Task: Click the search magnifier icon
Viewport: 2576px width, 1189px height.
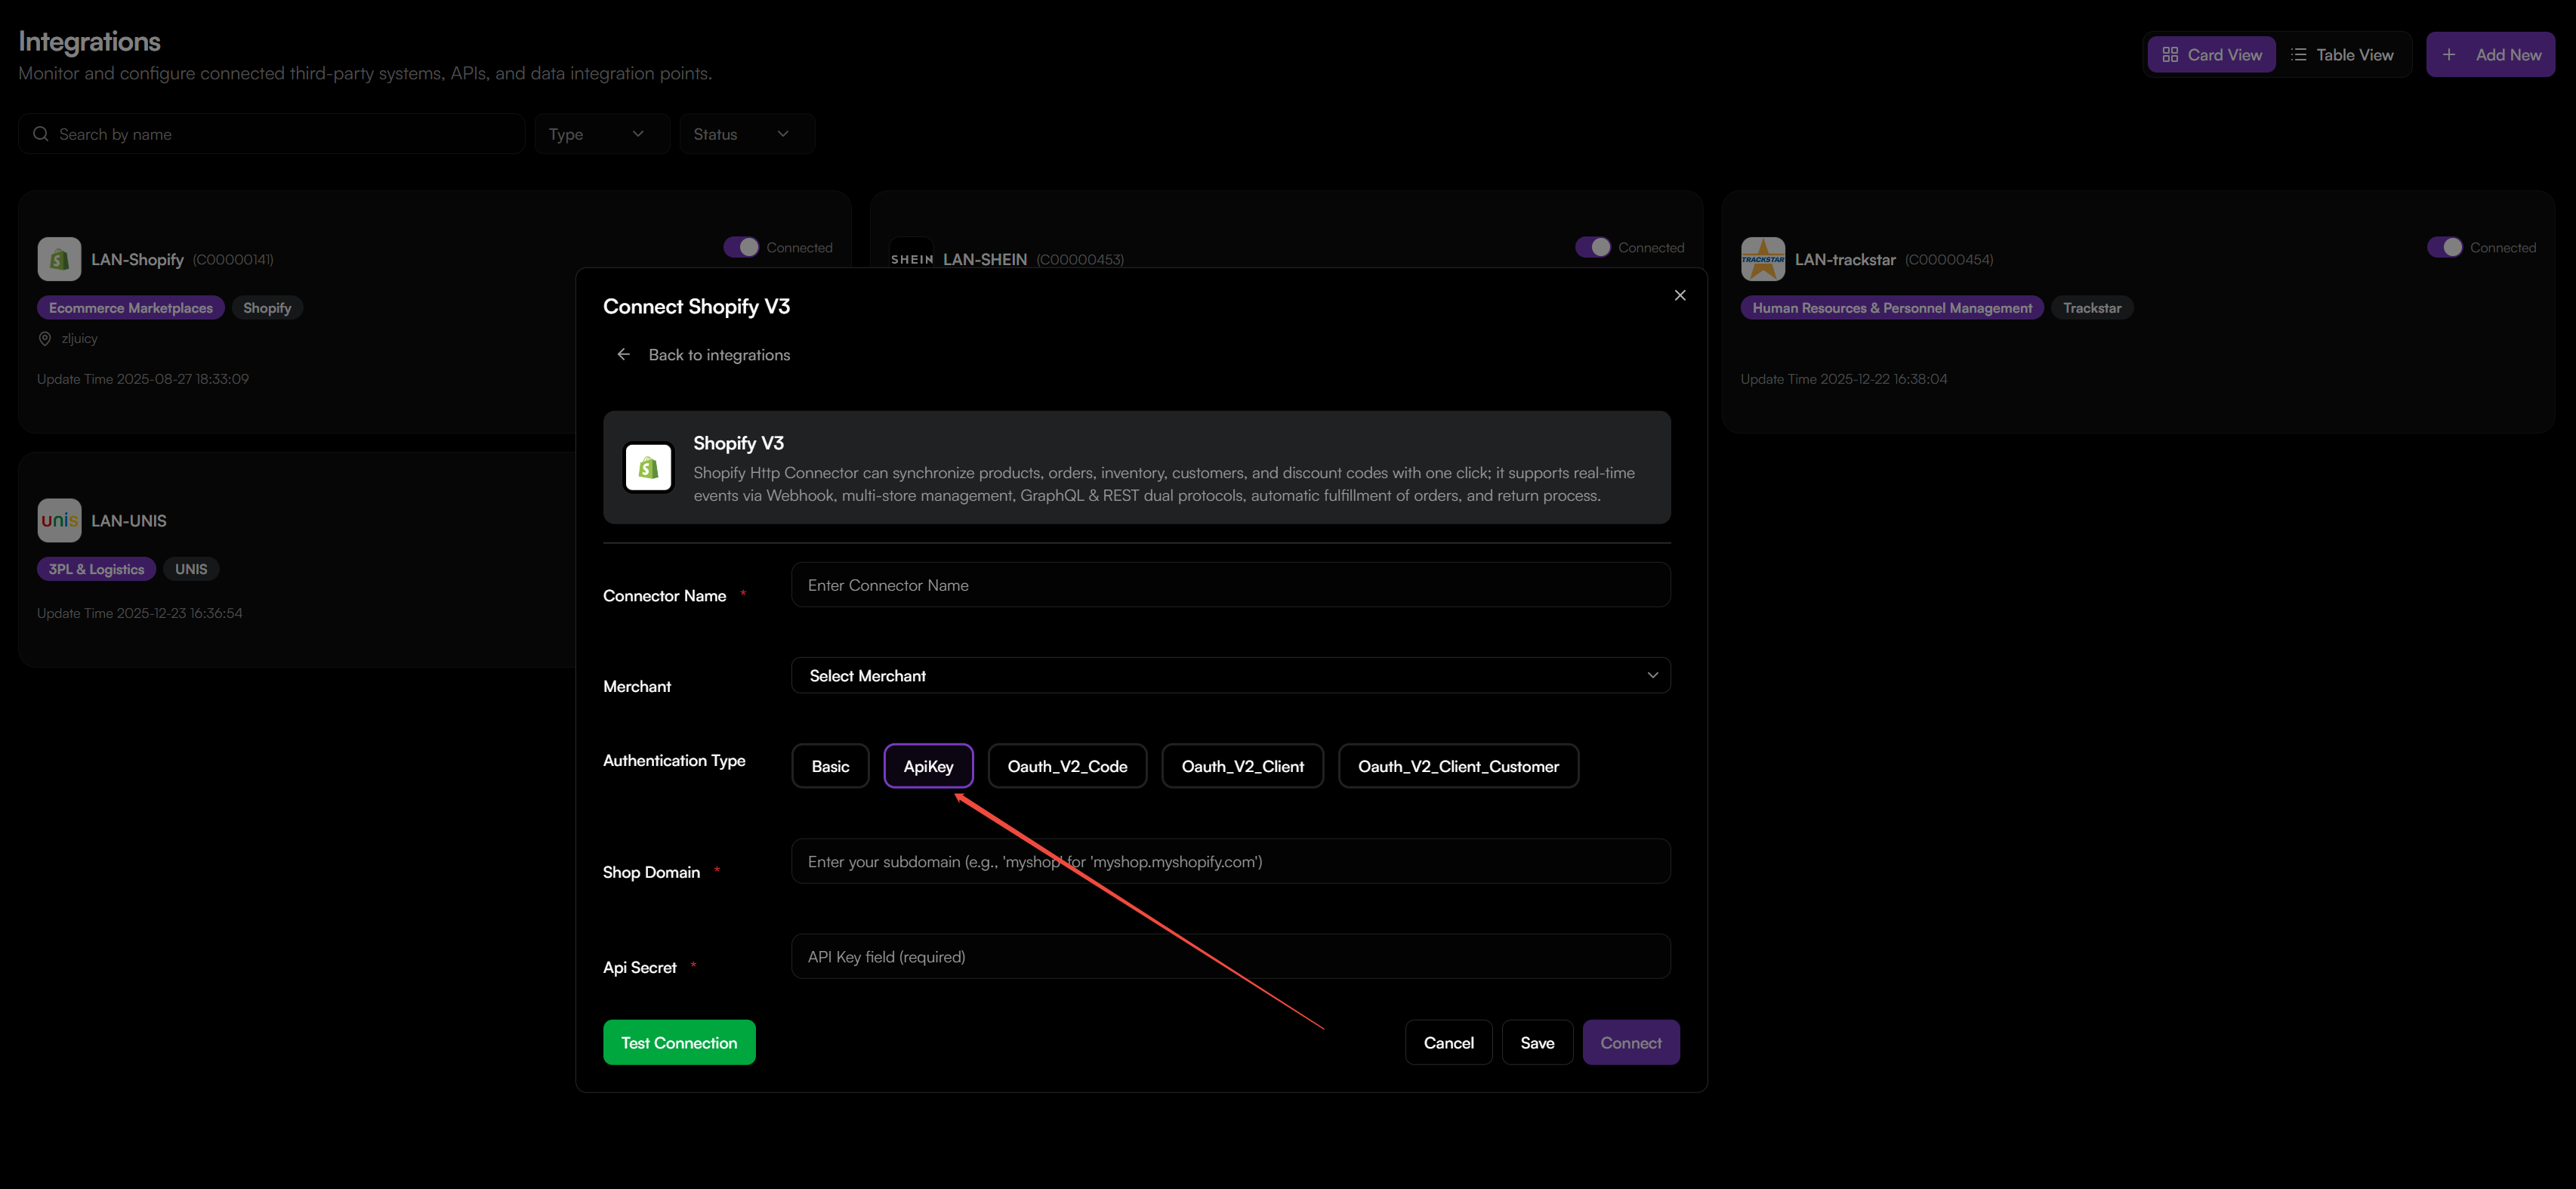Action: [x=40, y=133]
